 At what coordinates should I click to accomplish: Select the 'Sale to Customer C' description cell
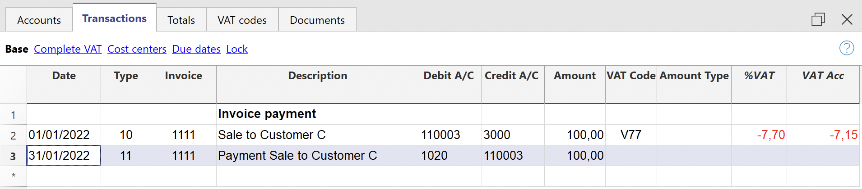point(272,135)
